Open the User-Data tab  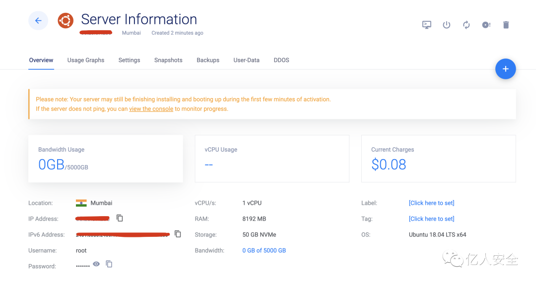(246, 60)
